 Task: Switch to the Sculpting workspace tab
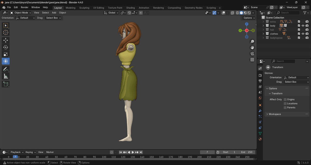click(x=84, y=8)
